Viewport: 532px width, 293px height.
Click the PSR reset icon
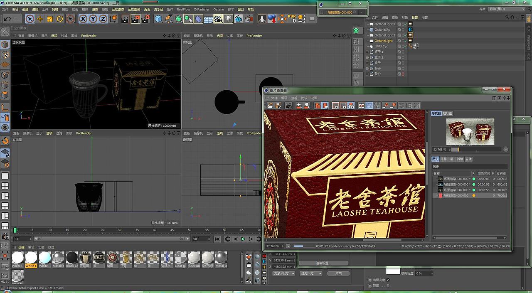292,19
